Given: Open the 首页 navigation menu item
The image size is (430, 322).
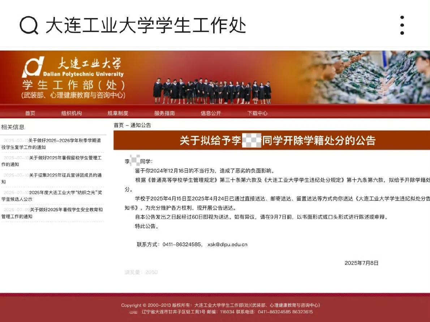Looking at the screenshot, I should pyautogui.click(x=30, y=113).
